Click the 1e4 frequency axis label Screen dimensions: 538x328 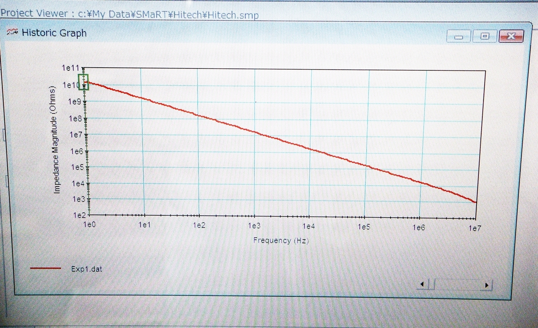(309, 226)
